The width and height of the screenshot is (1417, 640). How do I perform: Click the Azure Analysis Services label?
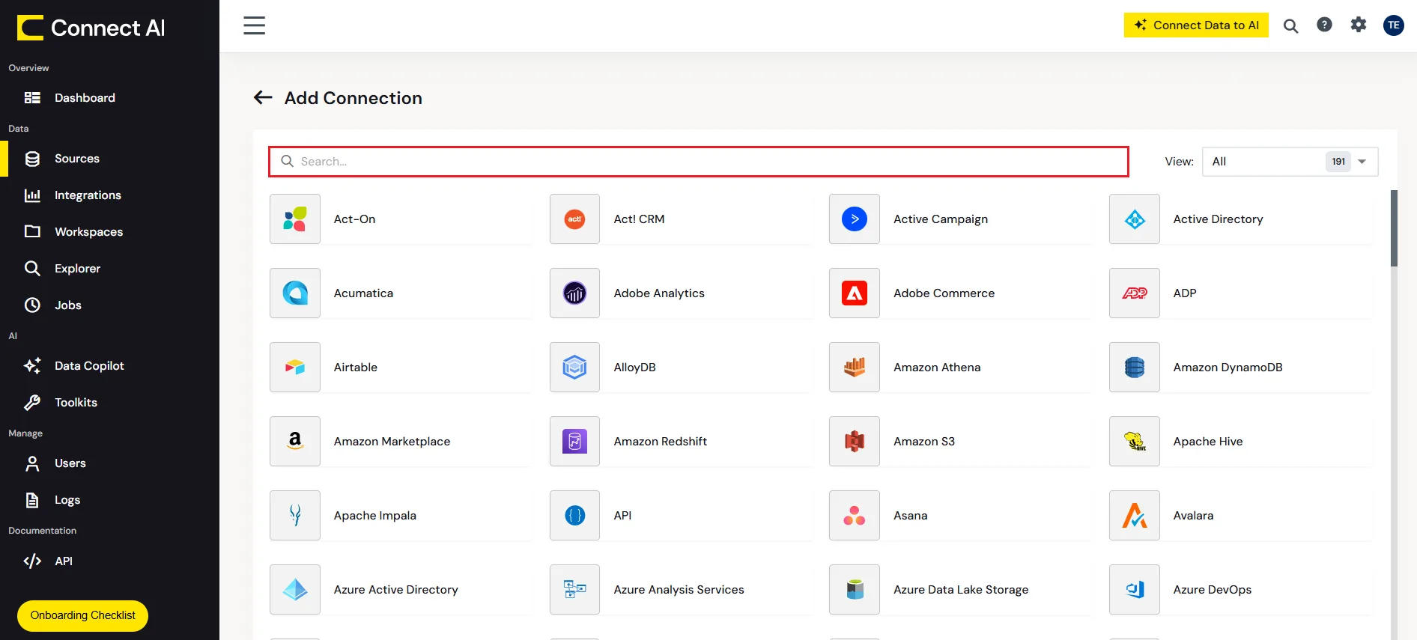coord(679,590)
